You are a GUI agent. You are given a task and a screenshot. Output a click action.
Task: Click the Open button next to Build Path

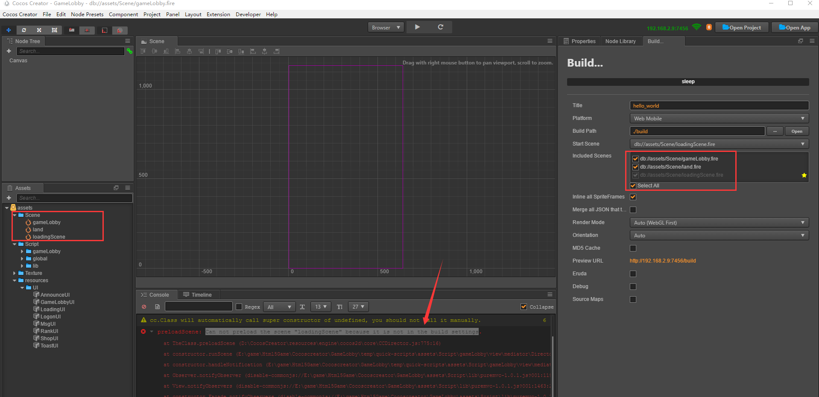(x=797, y=131)
